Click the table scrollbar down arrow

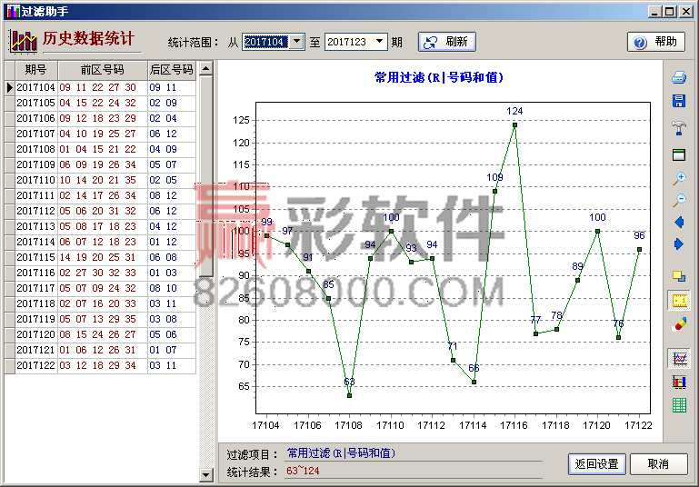point(205,367)
